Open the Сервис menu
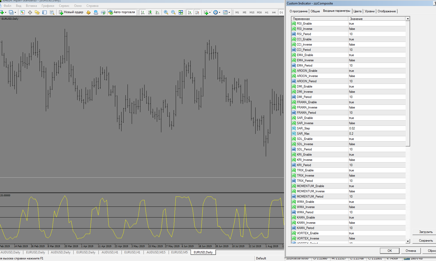Screen dimensions: 436x261 [64, 6]
